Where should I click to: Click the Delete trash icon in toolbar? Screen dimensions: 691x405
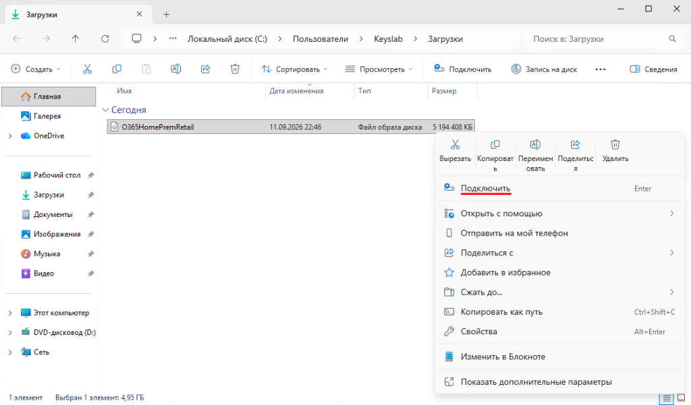pyautogui.click(x=235, y=69)
